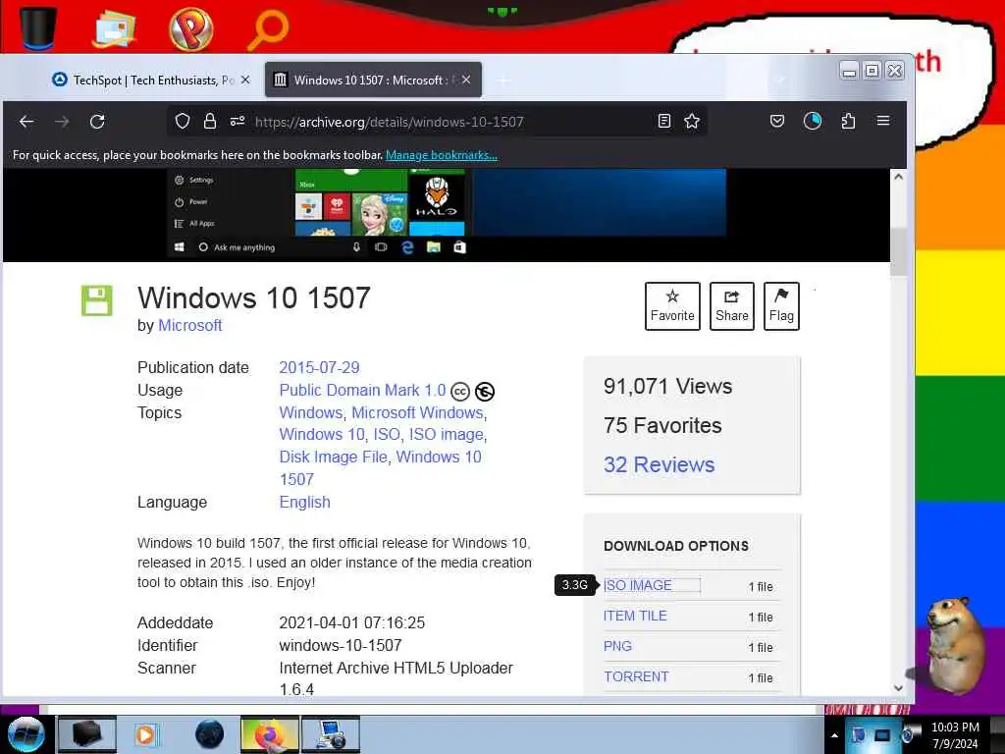Image resolution: width=1005 pixels, height=754 pixels.
Task: Open the Microsoft author link
Action: [189, 325]
